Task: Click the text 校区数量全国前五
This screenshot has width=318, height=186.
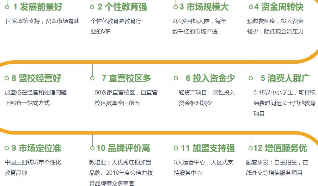Action: pos(117,103)
